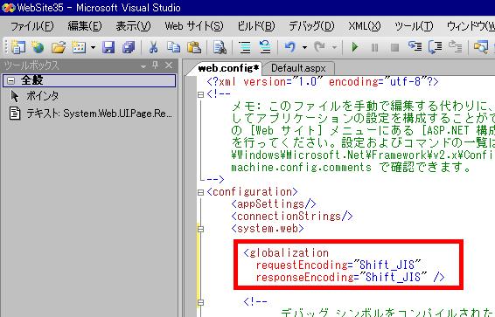Click the Step Over debug icon
Viewport: 495px width, 317px height.
[x=435, y=47]
